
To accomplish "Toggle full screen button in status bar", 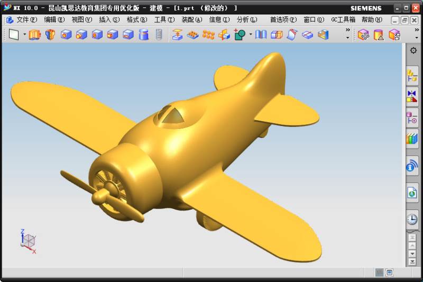I will point(390,272).
